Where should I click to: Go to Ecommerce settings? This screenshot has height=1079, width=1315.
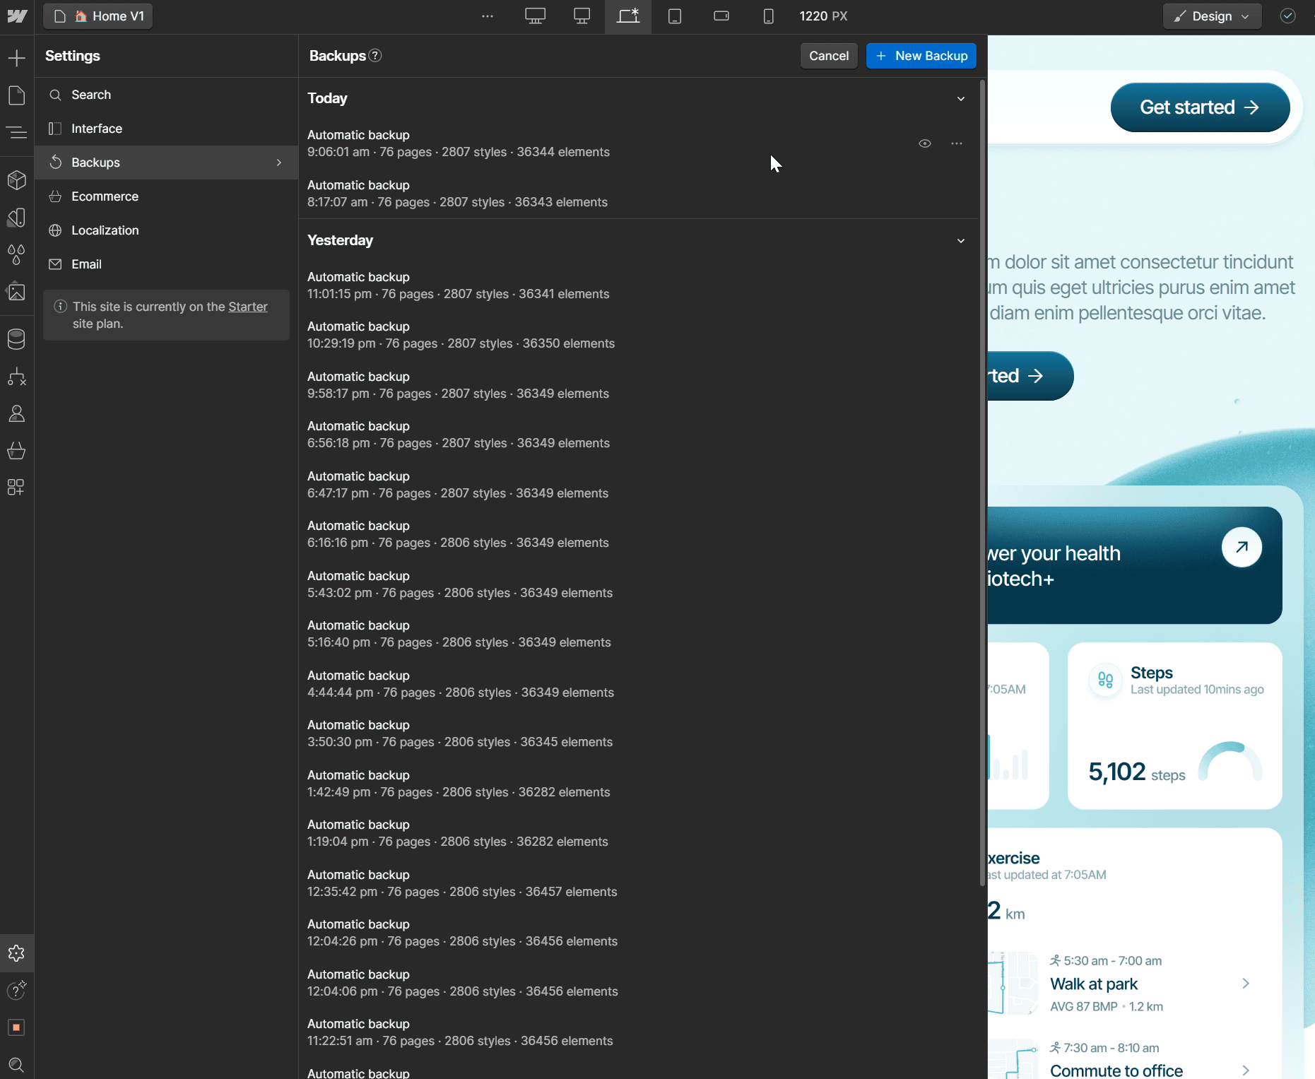click(104, 196)
